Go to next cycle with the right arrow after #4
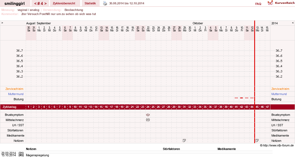Screen dimensions: 295x165 [45, 4]
